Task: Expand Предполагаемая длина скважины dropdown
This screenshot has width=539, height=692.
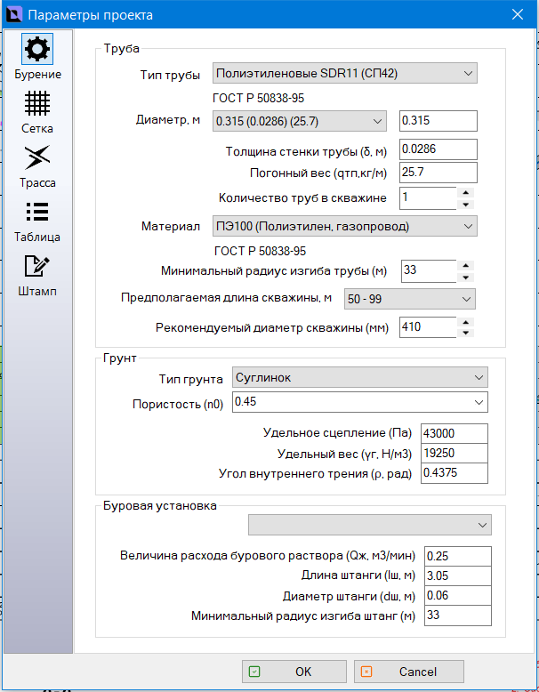Action: point(410,299)
